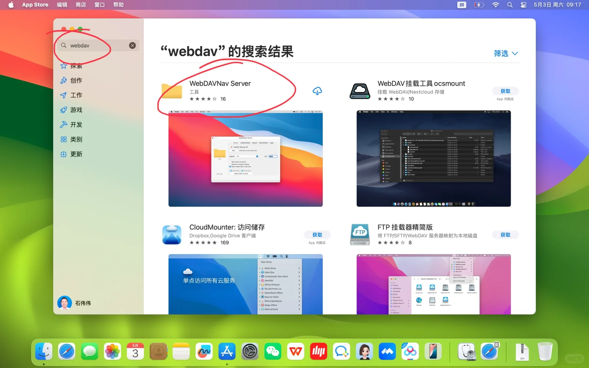
Task: Click the Wi-Fi icon in menu bar
Action: (495, 5)
